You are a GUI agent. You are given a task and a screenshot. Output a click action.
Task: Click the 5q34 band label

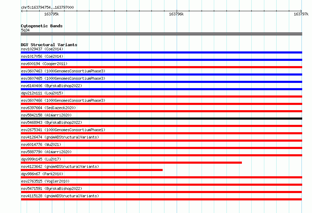coord(25,30)
